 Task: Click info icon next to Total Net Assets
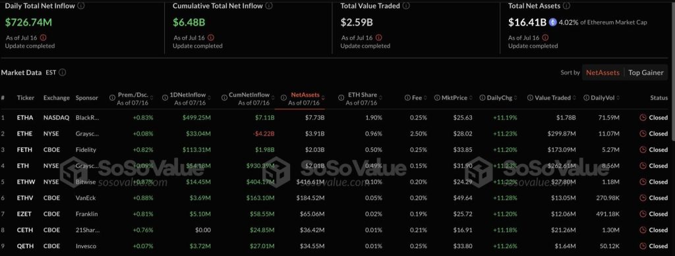click(x=566, y=6)
